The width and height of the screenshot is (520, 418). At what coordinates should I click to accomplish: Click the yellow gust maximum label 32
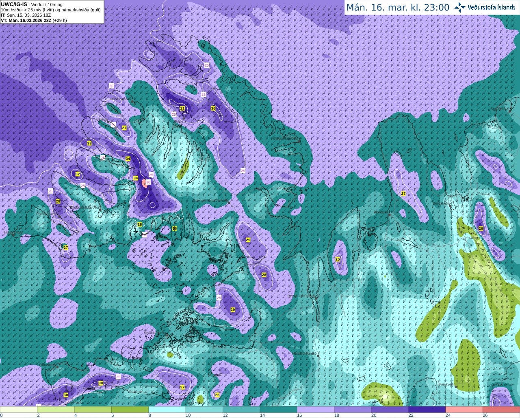point(78,174)
